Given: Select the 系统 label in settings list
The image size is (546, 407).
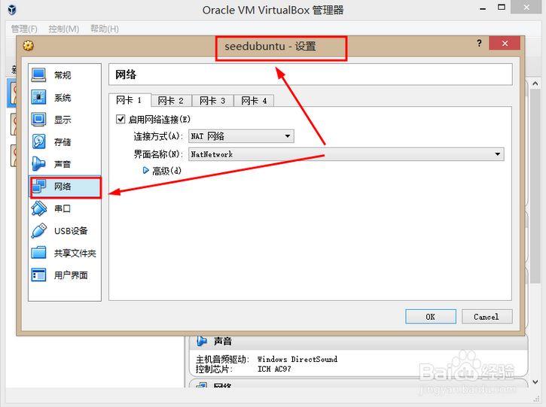Looking at the screenshot, I should 63,97.
